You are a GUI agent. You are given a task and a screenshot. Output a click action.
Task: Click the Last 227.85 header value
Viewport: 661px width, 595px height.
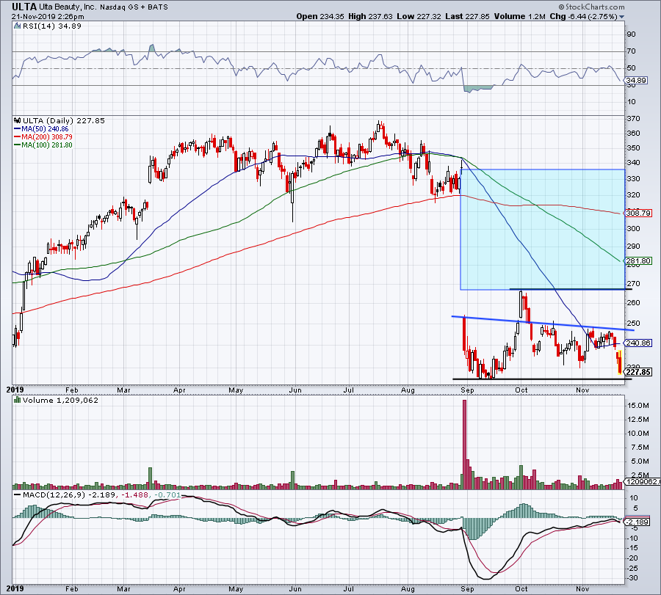(467, 16)
